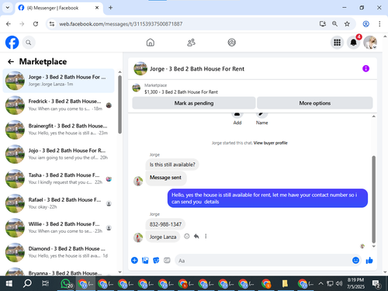The image size is (388, 291).
Task: Open the emoji picker smiley icon
Action: pos(355,260)
